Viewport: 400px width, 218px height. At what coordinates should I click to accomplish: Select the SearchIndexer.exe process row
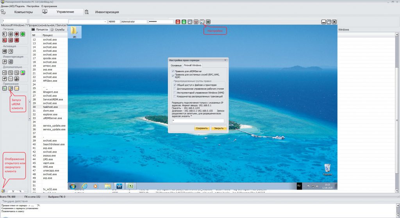[x=49, y=144]
